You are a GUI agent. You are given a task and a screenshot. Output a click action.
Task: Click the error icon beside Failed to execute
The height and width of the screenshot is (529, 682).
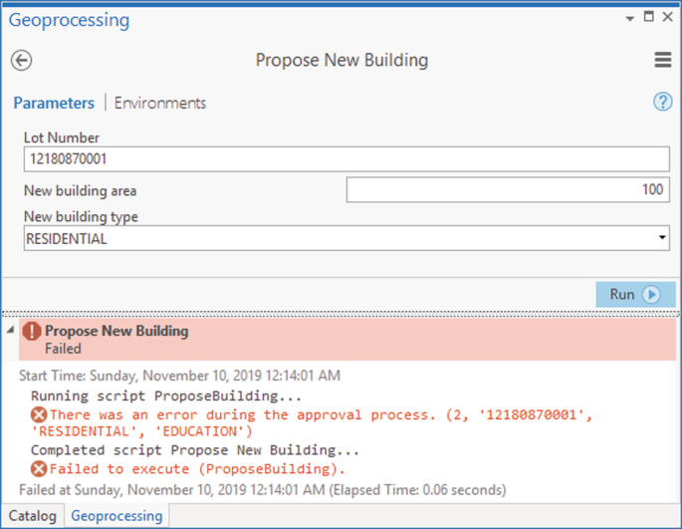point(39,469)
